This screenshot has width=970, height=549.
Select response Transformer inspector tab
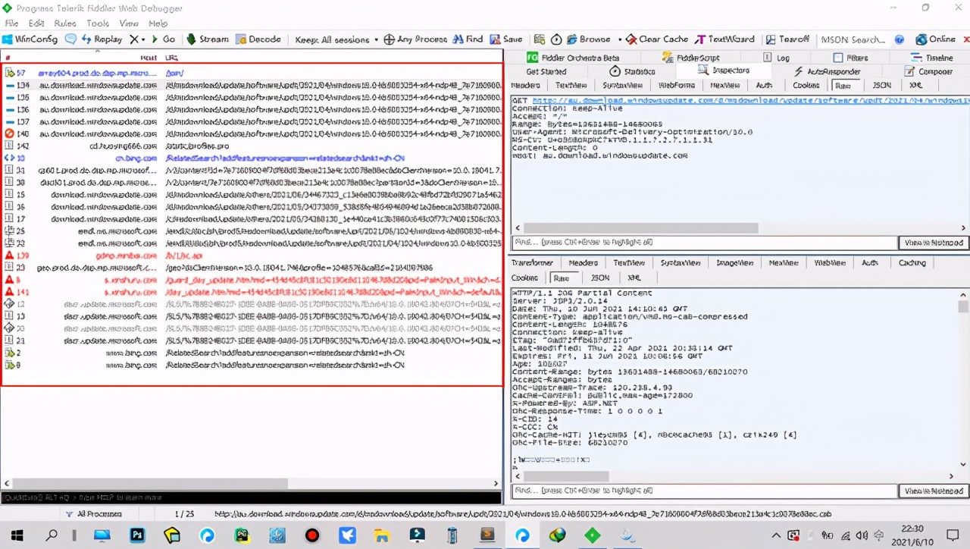(532, 263)
